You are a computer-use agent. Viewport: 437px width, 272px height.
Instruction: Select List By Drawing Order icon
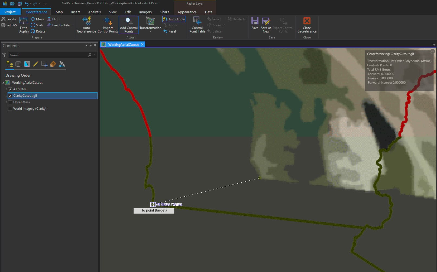pyautogui.click(x=10, y=64)
